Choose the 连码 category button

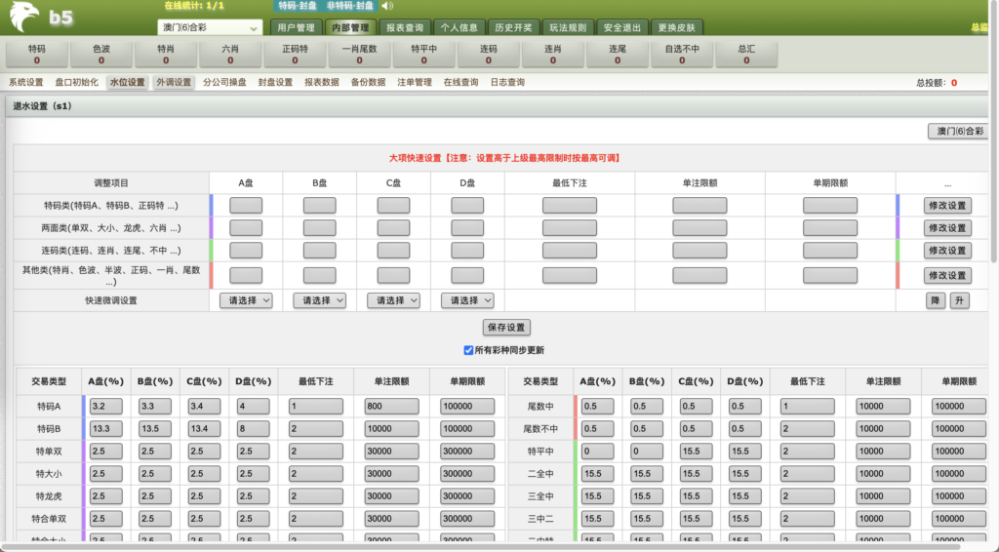click(489, 54)
